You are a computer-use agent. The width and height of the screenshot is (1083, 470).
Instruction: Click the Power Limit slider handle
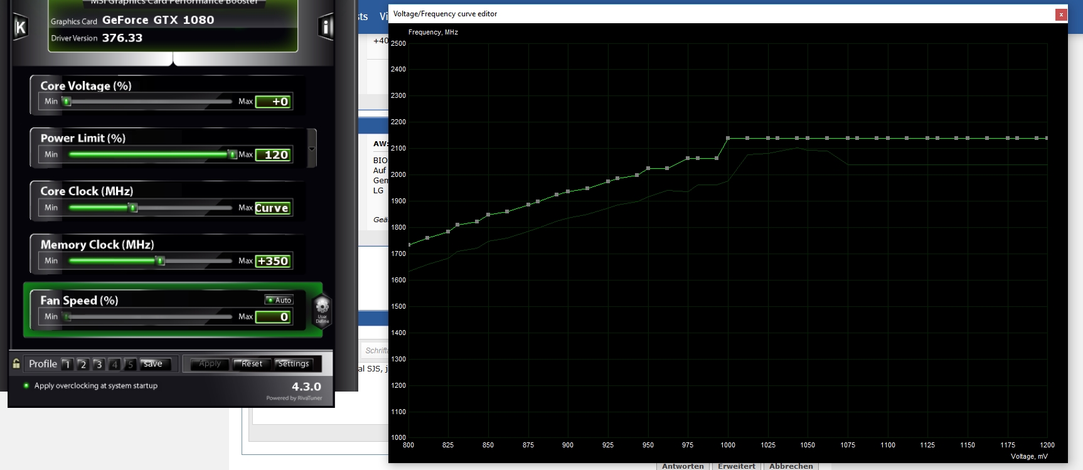coord(232,154)
